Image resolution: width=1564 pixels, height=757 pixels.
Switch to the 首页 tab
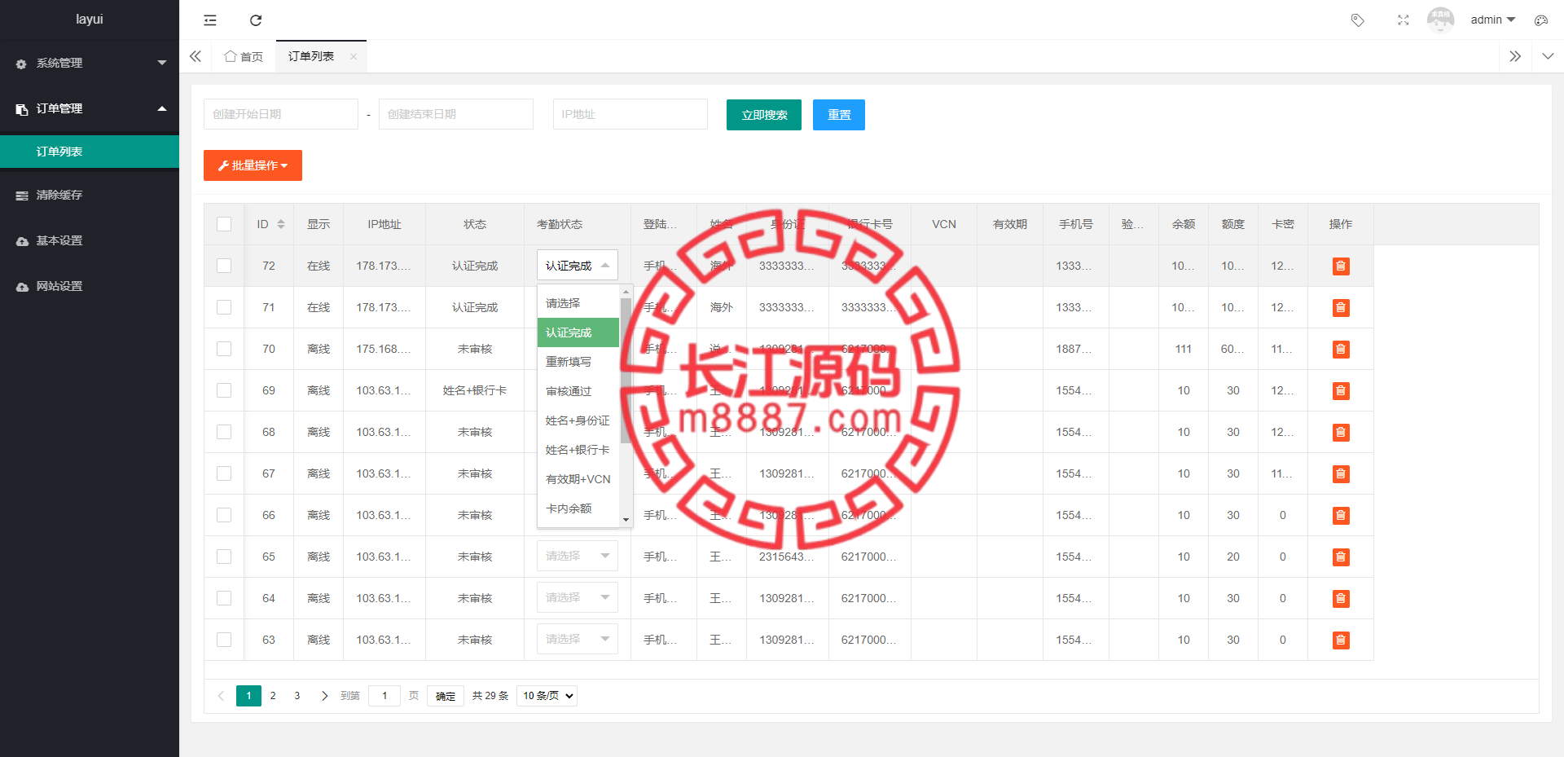click(x=244, y=56)
